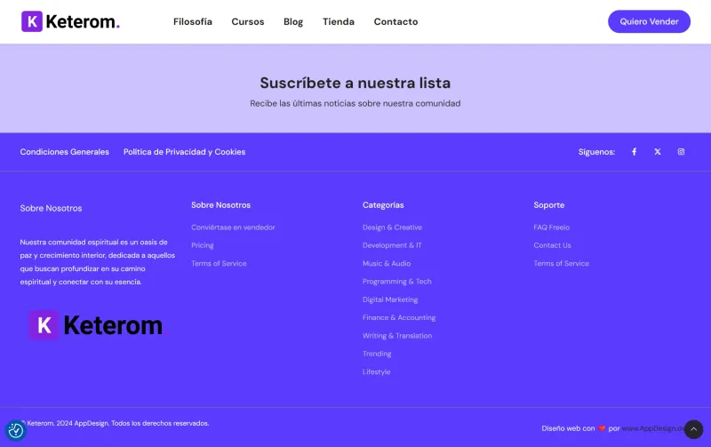
Task: Click the Keterom logo in header
Action: (x=70, y=21)
